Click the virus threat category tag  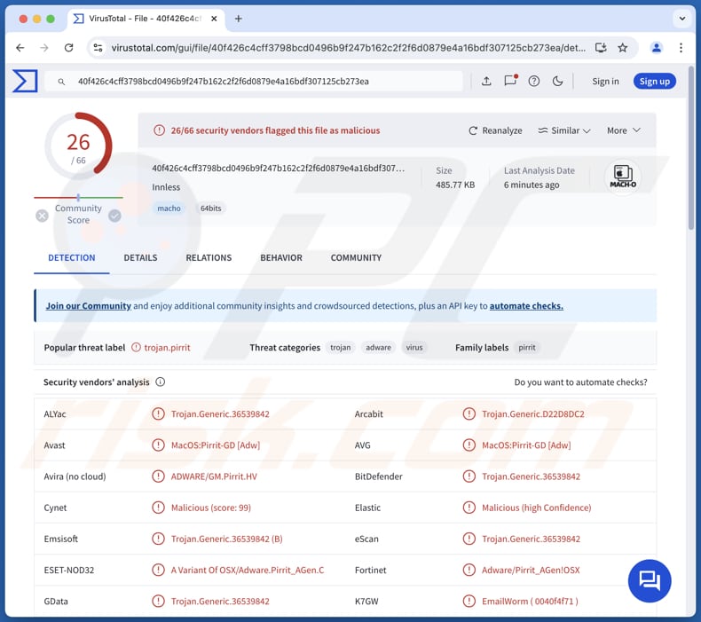coord(414,348)
